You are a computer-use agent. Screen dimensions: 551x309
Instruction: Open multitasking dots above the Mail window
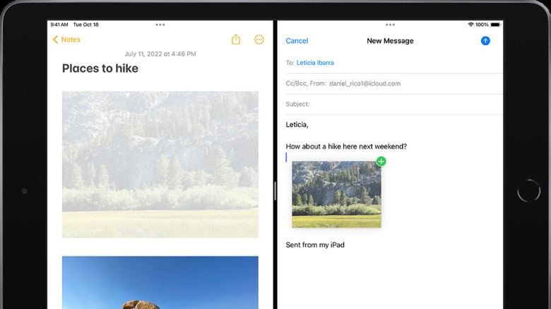click(390, 25)
